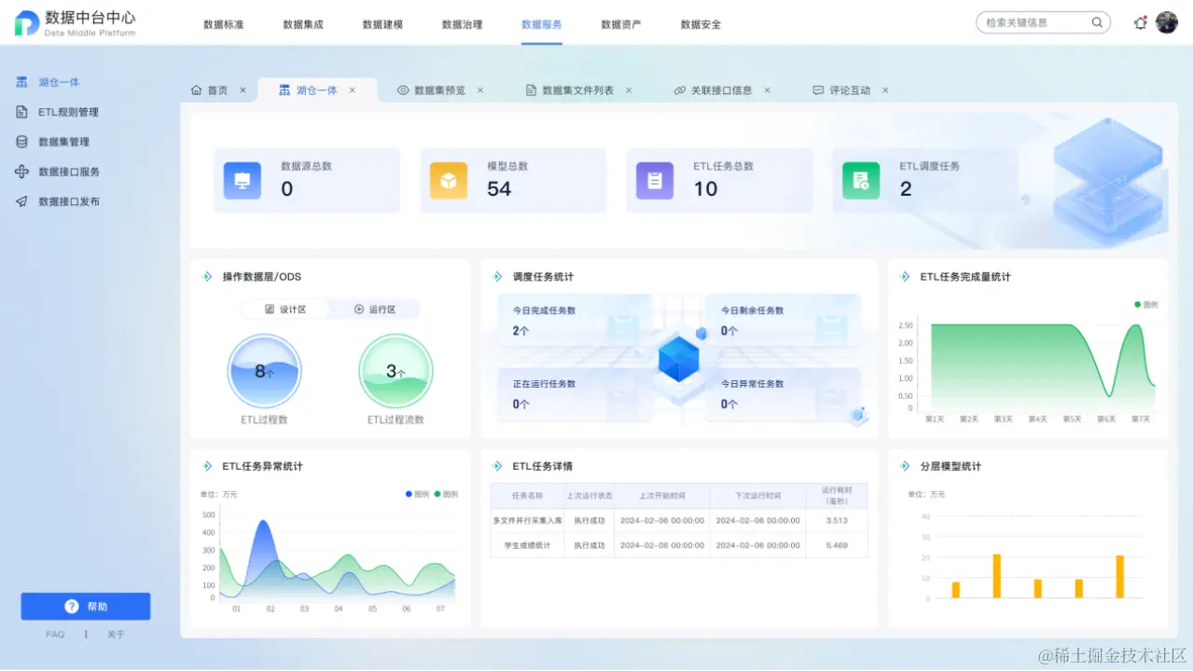Click the 数据源总数 monitor icon
Image resolution: width=1193 pixels, height=671 pixels.
[x=241, y=180]
